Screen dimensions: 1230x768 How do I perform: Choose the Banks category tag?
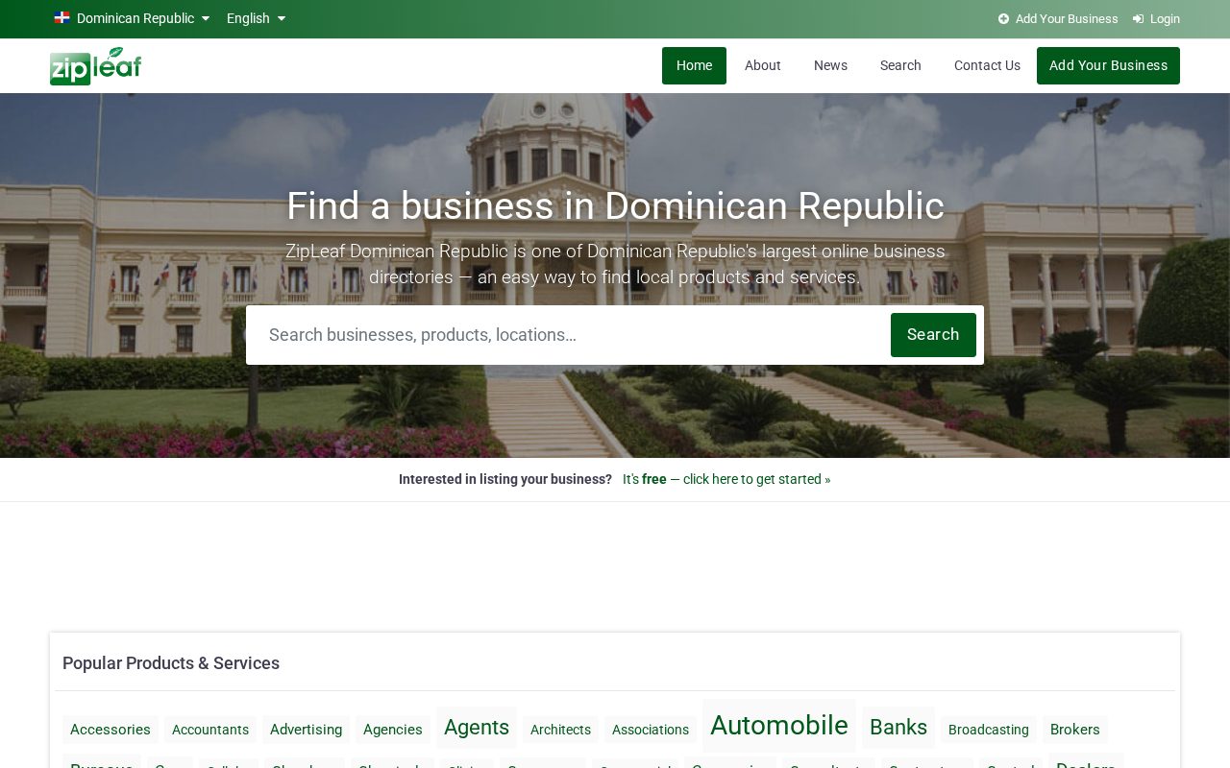click(x=898, y=728)
